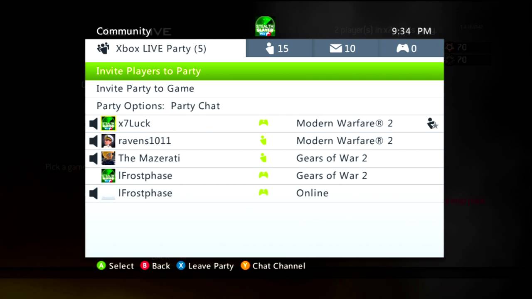Click the party host star icon next to x7Luck
Screen dimensions: 532x299
(x=432, y=123)
